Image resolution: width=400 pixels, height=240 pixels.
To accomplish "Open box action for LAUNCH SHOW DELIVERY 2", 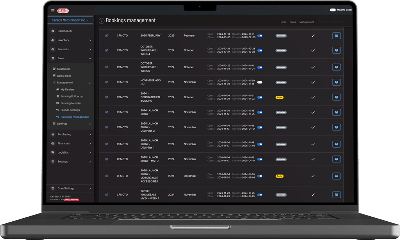I will [336, 127].
